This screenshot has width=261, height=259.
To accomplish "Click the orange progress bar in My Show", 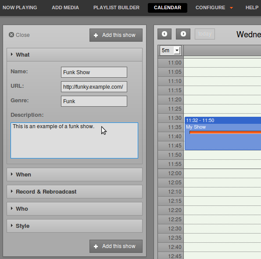I will pyautogui.click(x=225, y=133).
